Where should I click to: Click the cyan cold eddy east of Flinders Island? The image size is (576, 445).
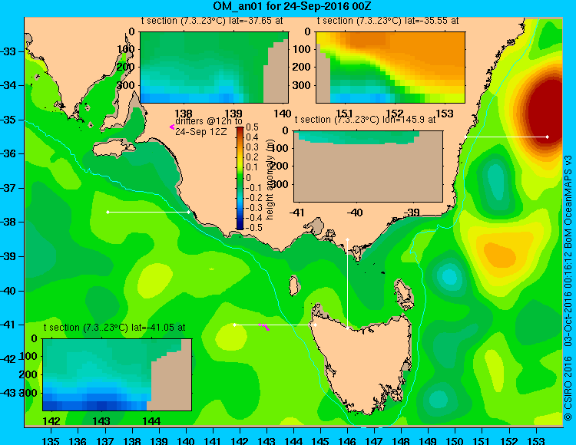point(449,276)
